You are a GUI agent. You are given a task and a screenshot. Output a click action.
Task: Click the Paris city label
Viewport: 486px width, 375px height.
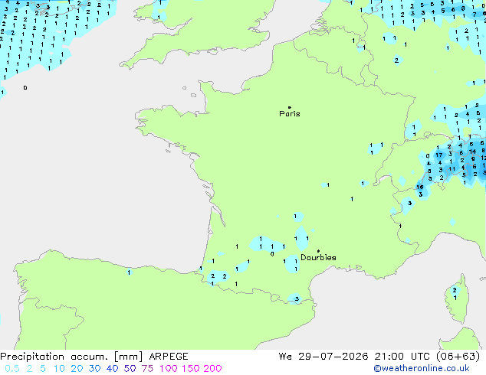click(290, 114)
